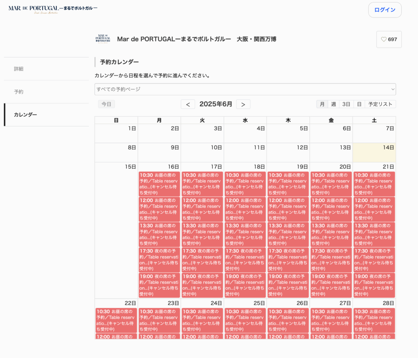Open the 10:30 lunch slot on 16日
418x358 pixels.
coord(159,184)
